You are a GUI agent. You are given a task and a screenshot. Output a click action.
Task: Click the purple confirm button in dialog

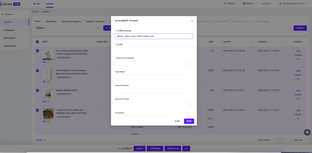(189, 121)
